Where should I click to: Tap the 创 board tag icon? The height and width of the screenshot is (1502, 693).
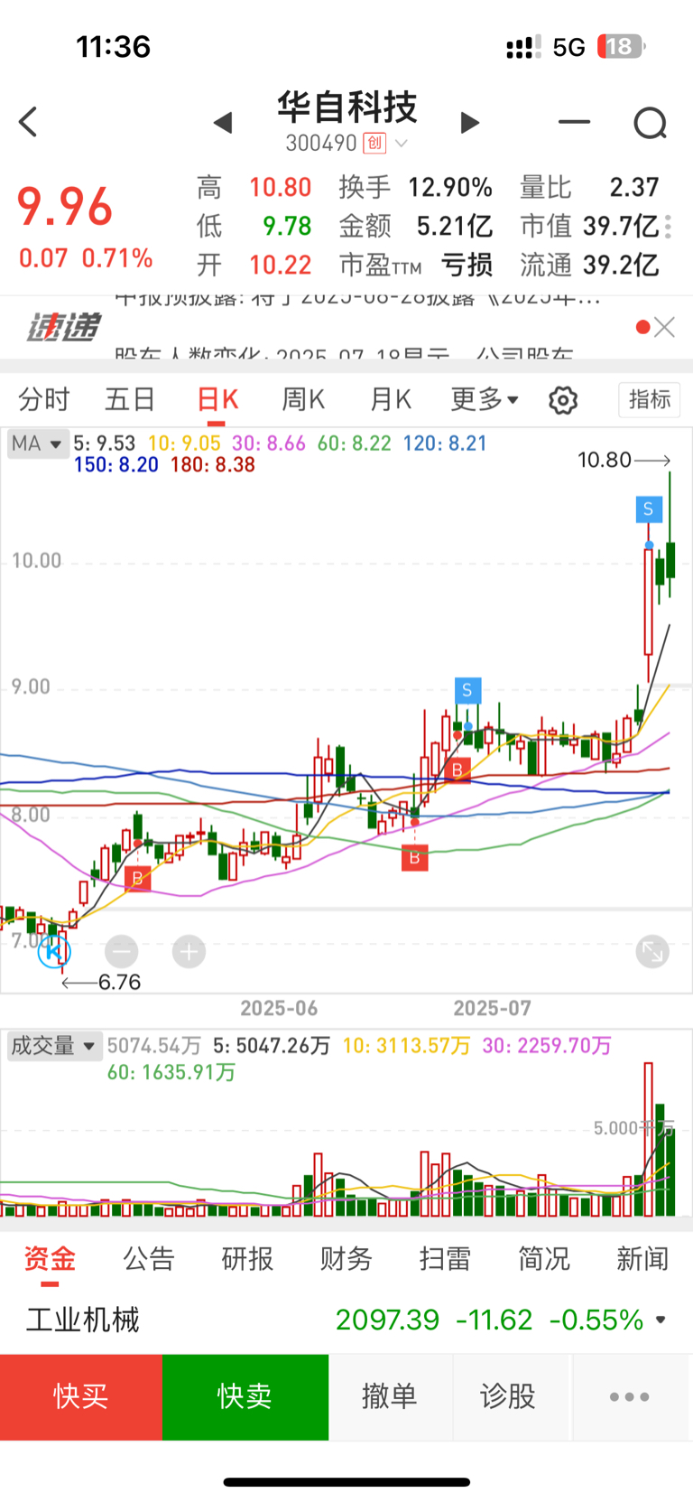pos(374,143)
